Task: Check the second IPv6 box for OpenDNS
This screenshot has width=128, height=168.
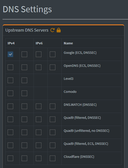Action: pos(53,67)
